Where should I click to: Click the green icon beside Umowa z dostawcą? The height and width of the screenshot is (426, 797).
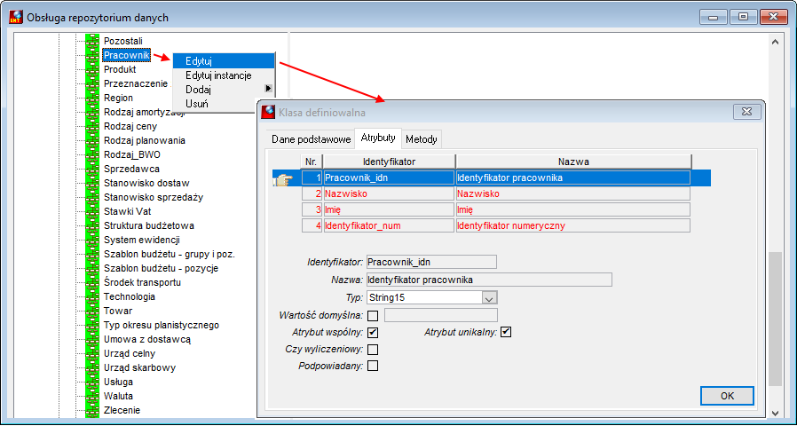click(x=91, y=340)
